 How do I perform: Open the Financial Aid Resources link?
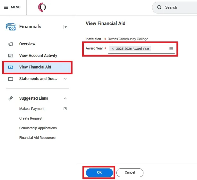click(37, 138)
